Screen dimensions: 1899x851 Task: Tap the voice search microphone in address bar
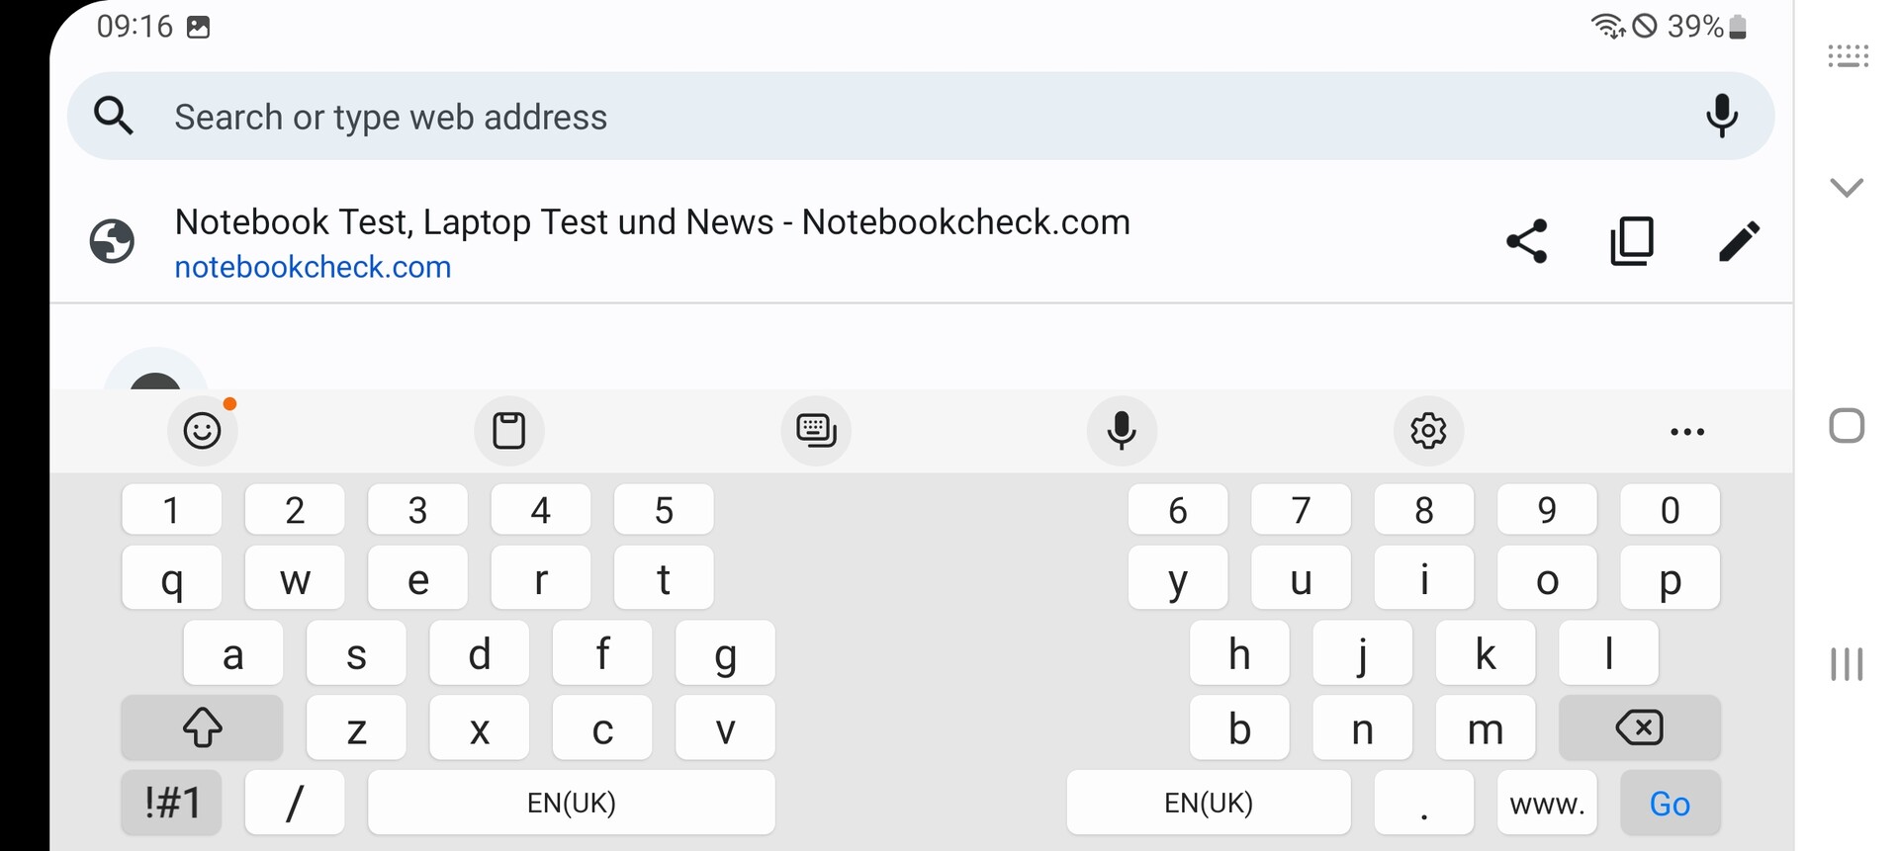click(x=1721, y=116)
